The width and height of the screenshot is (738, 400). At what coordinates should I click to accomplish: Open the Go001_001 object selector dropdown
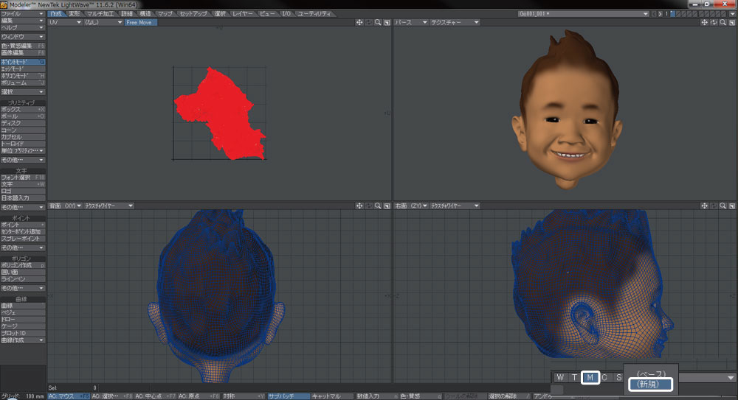tap(583, 13)
